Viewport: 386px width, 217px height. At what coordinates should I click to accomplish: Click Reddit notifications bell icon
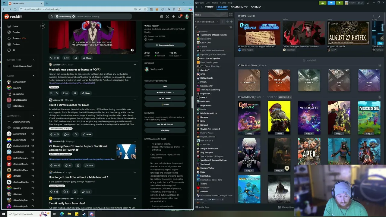click(179, 17)
